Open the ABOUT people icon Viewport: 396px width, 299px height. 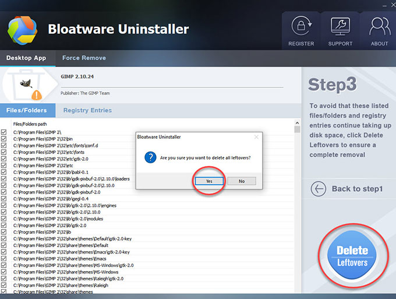(380, 26)
